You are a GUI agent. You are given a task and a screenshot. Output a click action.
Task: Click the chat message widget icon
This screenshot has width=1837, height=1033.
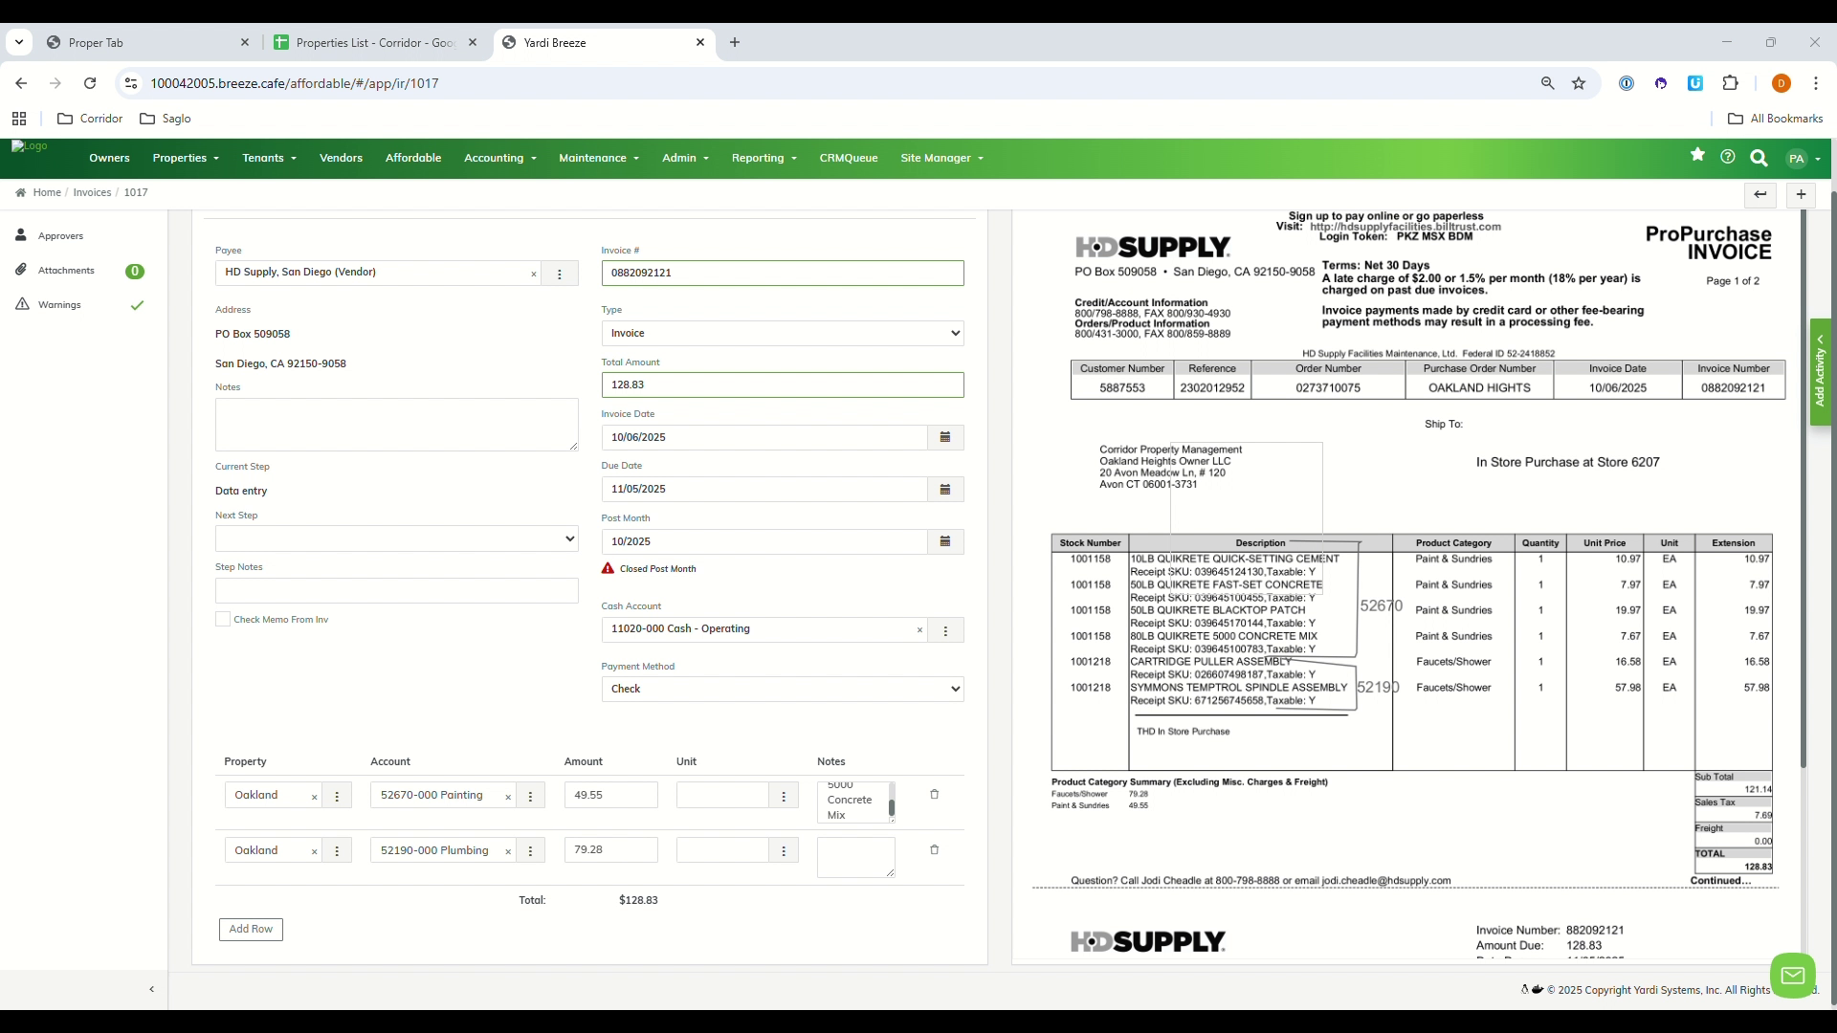(x=1792, y=976)
